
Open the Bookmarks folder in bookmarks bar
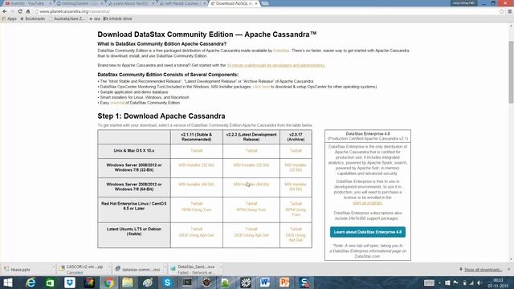(32, 18)
